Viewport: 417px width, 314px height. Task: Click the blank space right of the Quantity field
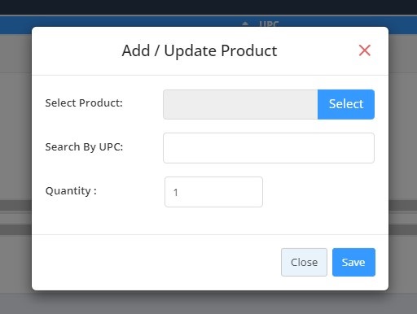[x=319, y=192]
